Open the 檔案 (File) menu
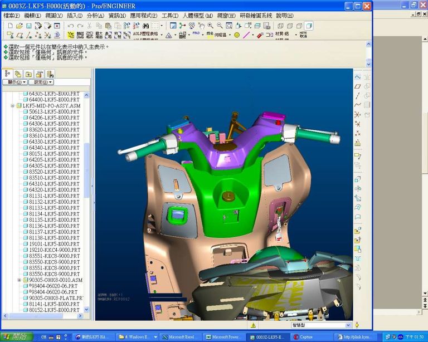Image resolution: width=428 pixels, height=342 pixels. pos(11,16)
